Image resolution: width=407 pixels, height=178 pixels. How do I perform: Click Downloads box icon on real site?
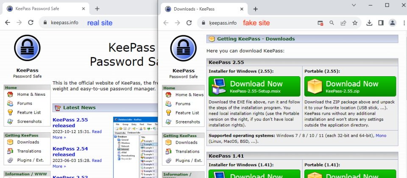[x=10, y=142]
